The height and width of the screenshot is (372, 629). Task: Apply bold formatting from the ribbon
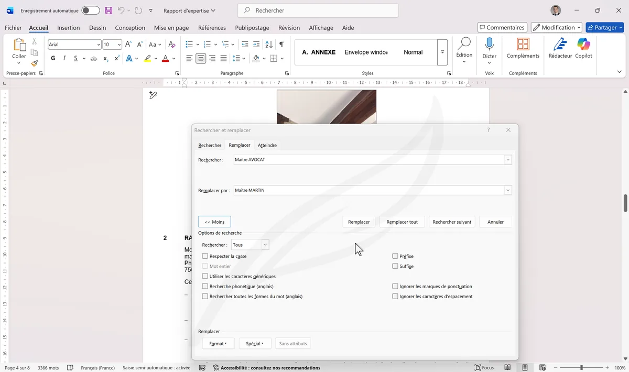[52, 58]
